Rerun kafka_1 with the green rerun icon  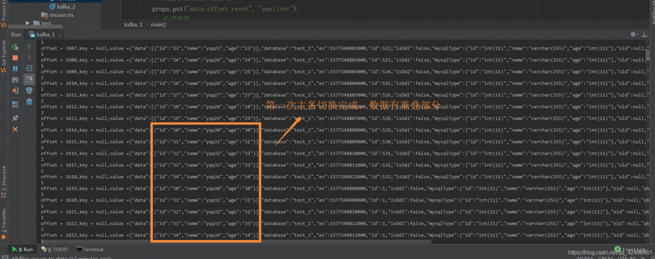tap(15, 46)
